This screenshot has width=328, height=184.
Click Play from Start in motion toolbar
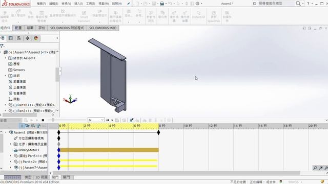tap(32, 120)
